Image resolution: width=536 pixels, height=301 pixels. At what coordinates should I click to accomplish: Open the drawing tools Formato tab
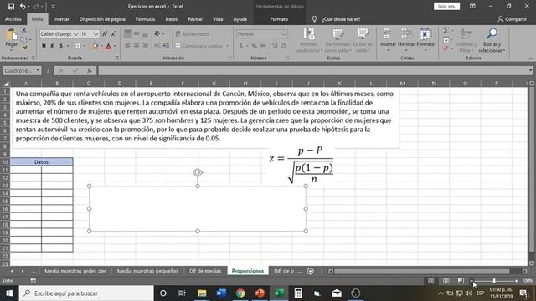pos(279,19)
